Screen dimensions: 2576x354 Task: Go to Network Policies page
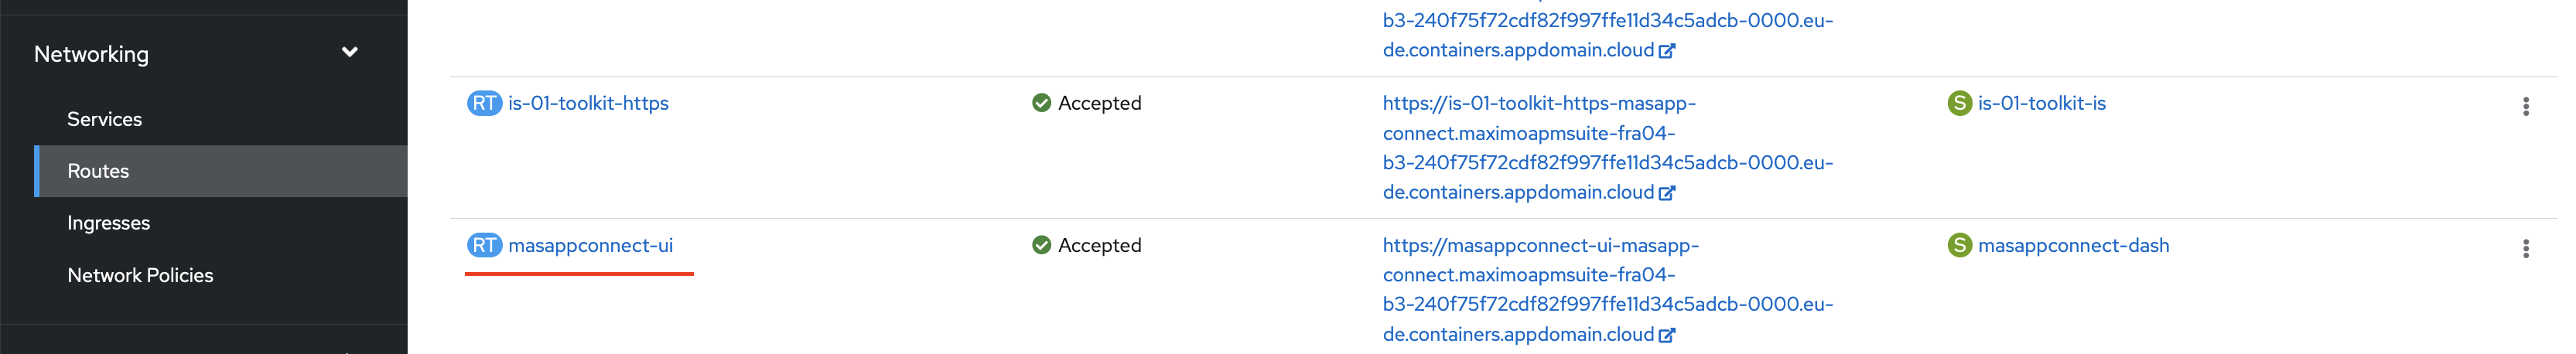[140, 275]
